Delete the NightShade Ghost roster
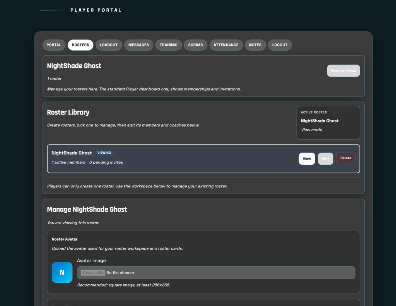Screen dimensions: 396x306 point(345,158)
